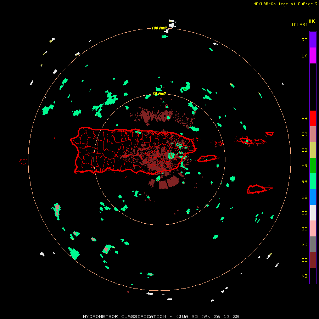Click the "RF" legend label
Image resolution: width=319 pixels, height=319 pixels.
[304, 40]
